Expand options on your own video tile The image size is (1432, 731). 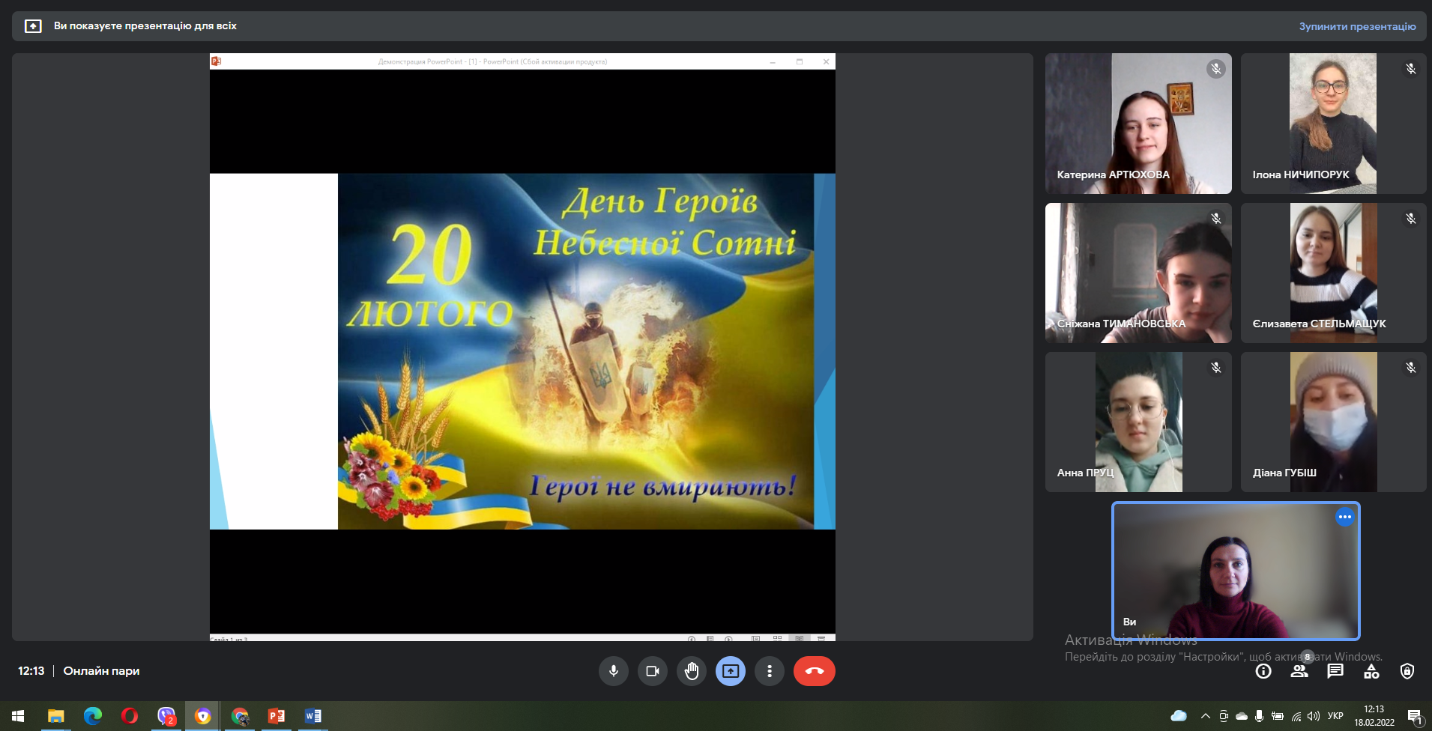coord(1344,517)
